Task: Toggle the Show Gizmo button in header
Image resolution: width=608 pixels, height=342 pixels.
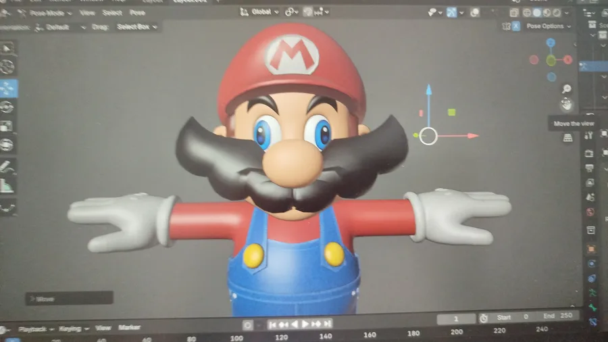Action: tap(451, 12)
